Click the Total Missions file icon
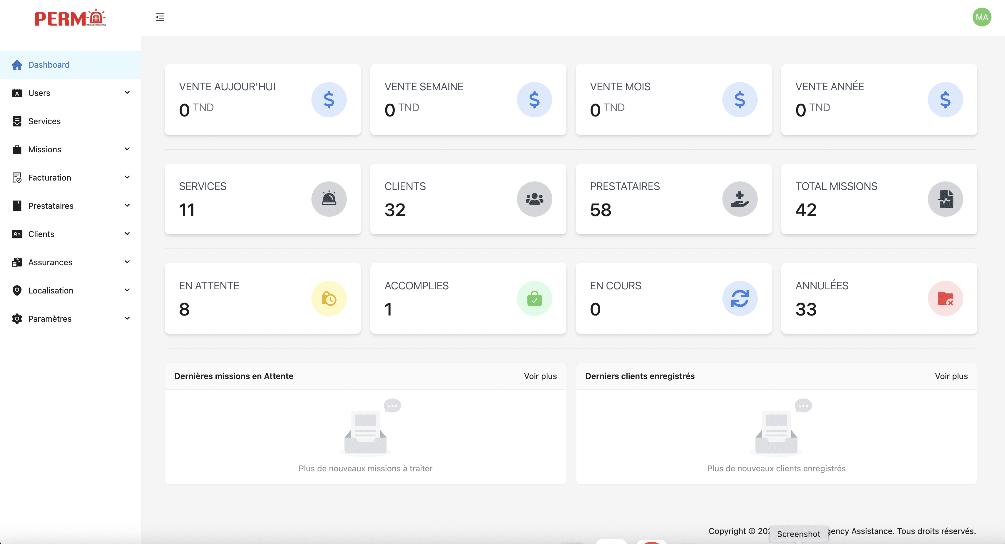The image size is (1005, 544). click(945, 199)
